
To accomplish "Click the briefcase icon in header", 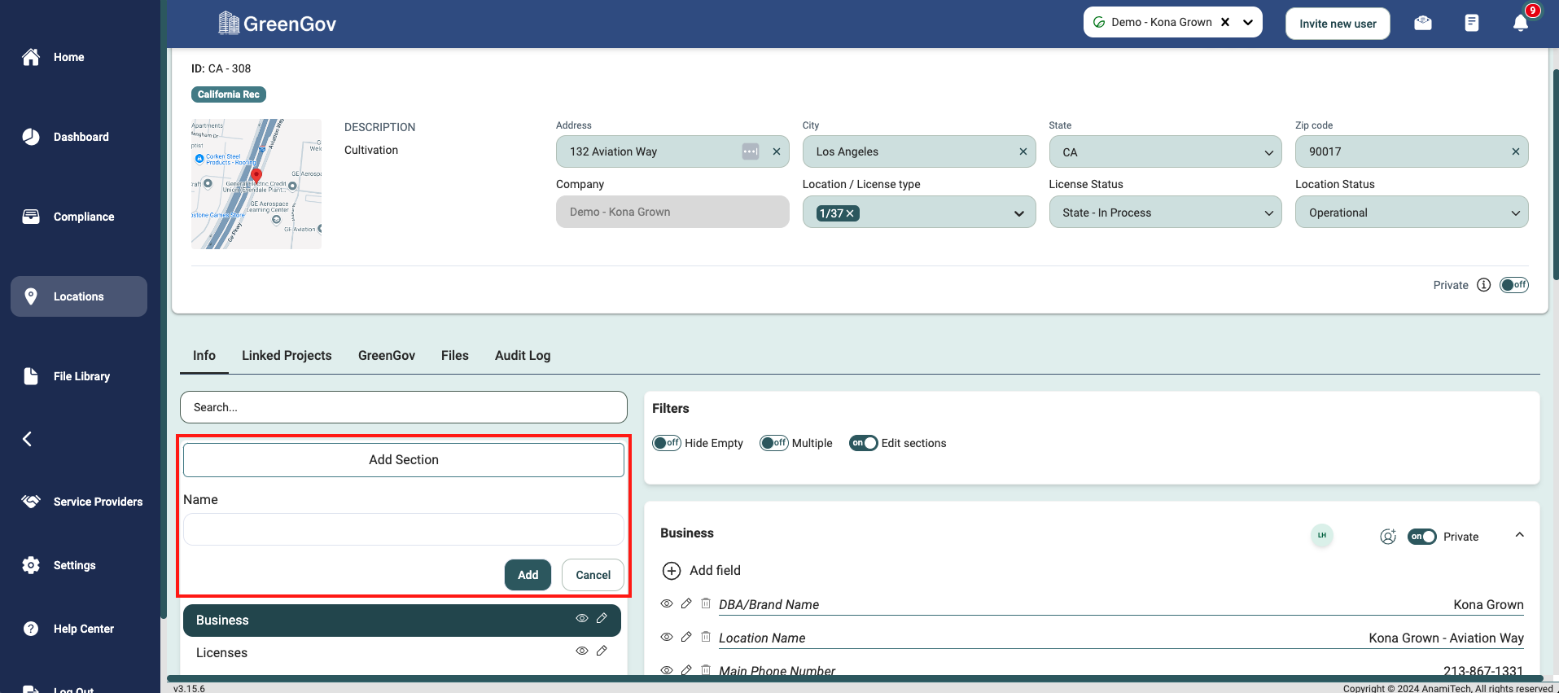I will pyautogui.click(x=1423, y=23).
